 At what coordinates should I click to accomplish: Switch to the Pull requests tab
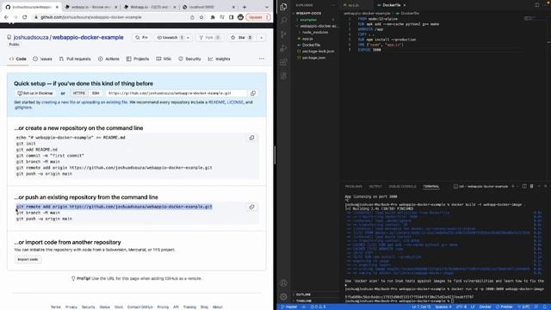pos(75,59)
